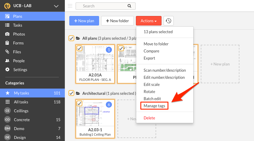Open Photos via the camera icon
This screenshot has height=141, width=254.
click(7, 34)
